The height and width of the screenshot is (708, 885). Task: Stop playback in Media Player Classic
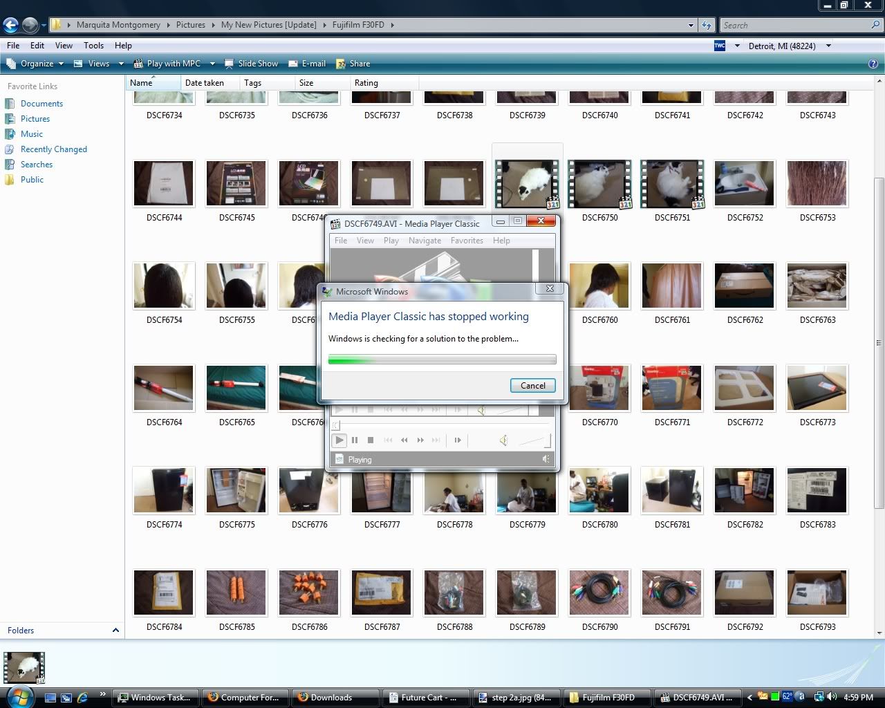371,440
